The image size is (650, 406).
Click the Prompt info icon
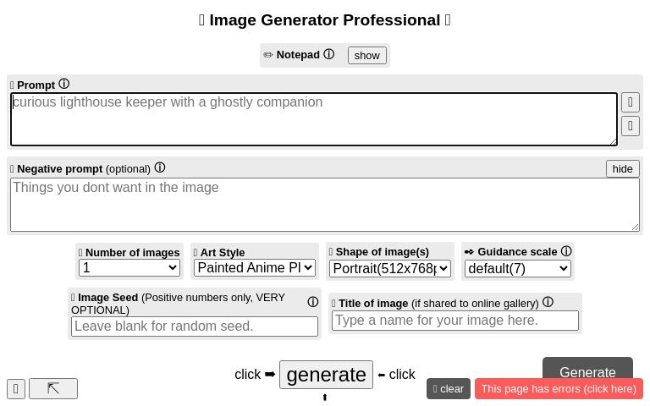[63, 84]
